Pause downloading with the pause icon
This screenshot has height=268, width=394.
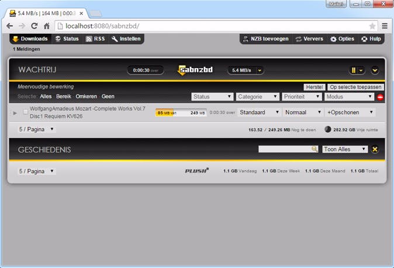click(353, 70)
